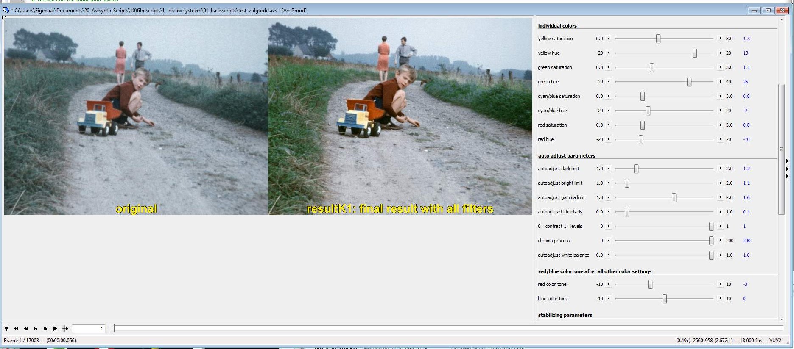The image size is (794, 349).
Task: Collapse the 'auto adjust parameters' section header
Action: coord(567,156)
